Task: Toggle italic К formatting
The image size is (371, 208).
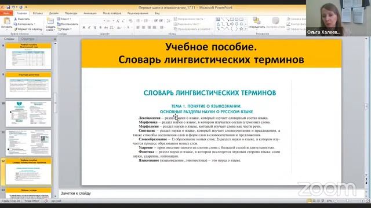Action: pos(89,28)
